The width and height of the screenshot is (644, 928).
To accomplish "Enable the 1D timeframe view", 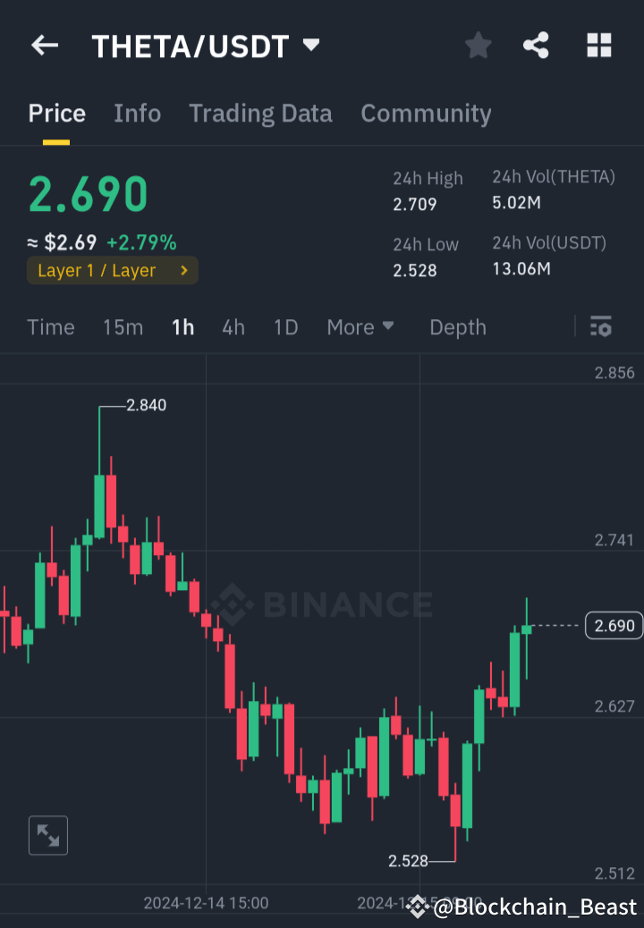I will 285,327.
